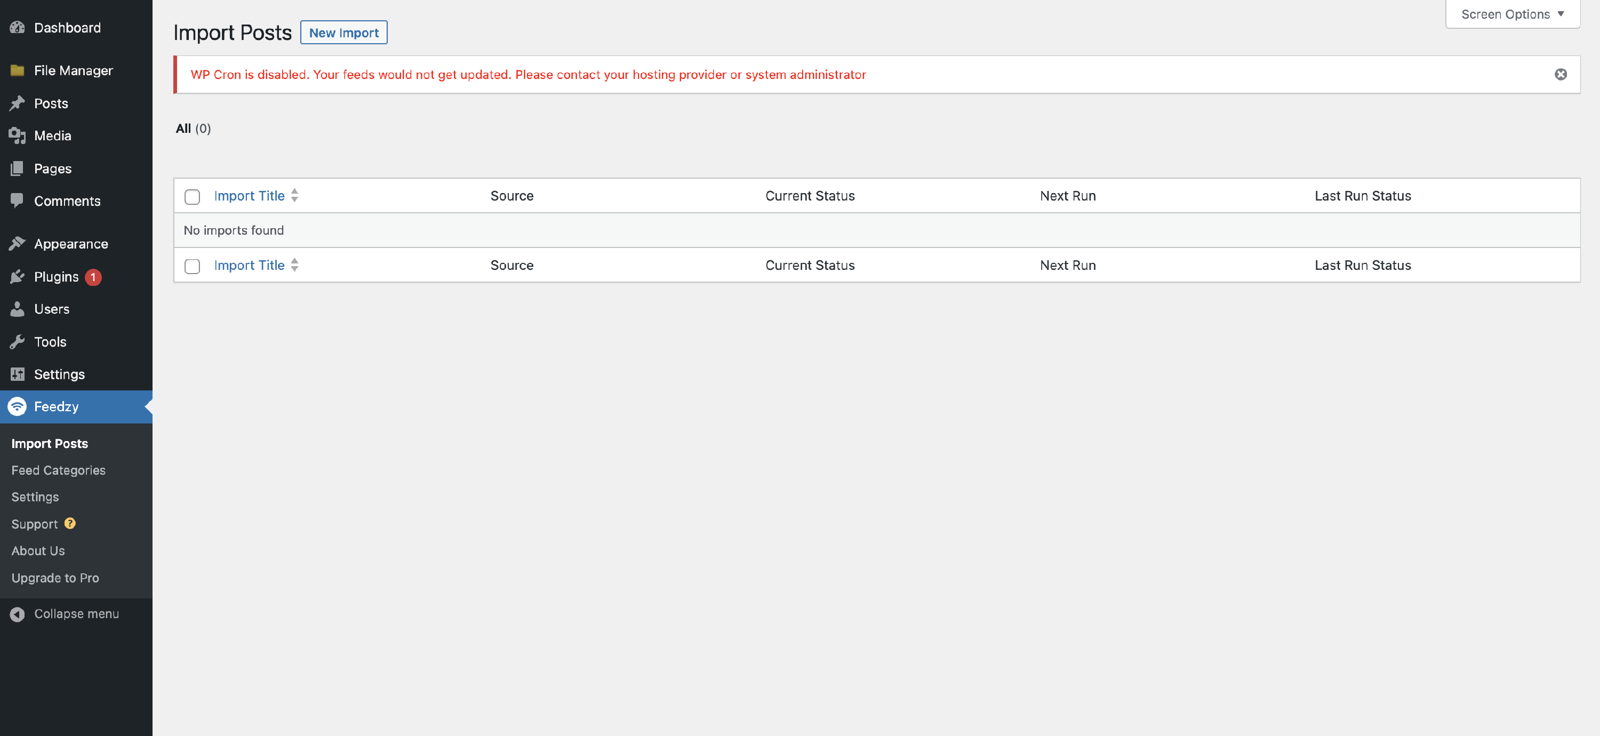Click the Comments speech bubble icon
The height and width of the screenshot is (736, 1600).
point(18,200)
